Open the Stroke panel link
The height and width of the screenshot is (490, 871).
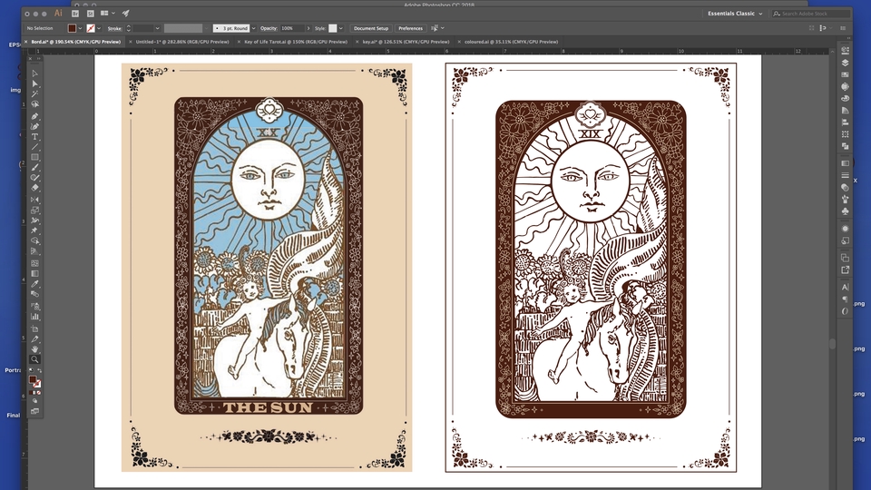click(114, 28)
